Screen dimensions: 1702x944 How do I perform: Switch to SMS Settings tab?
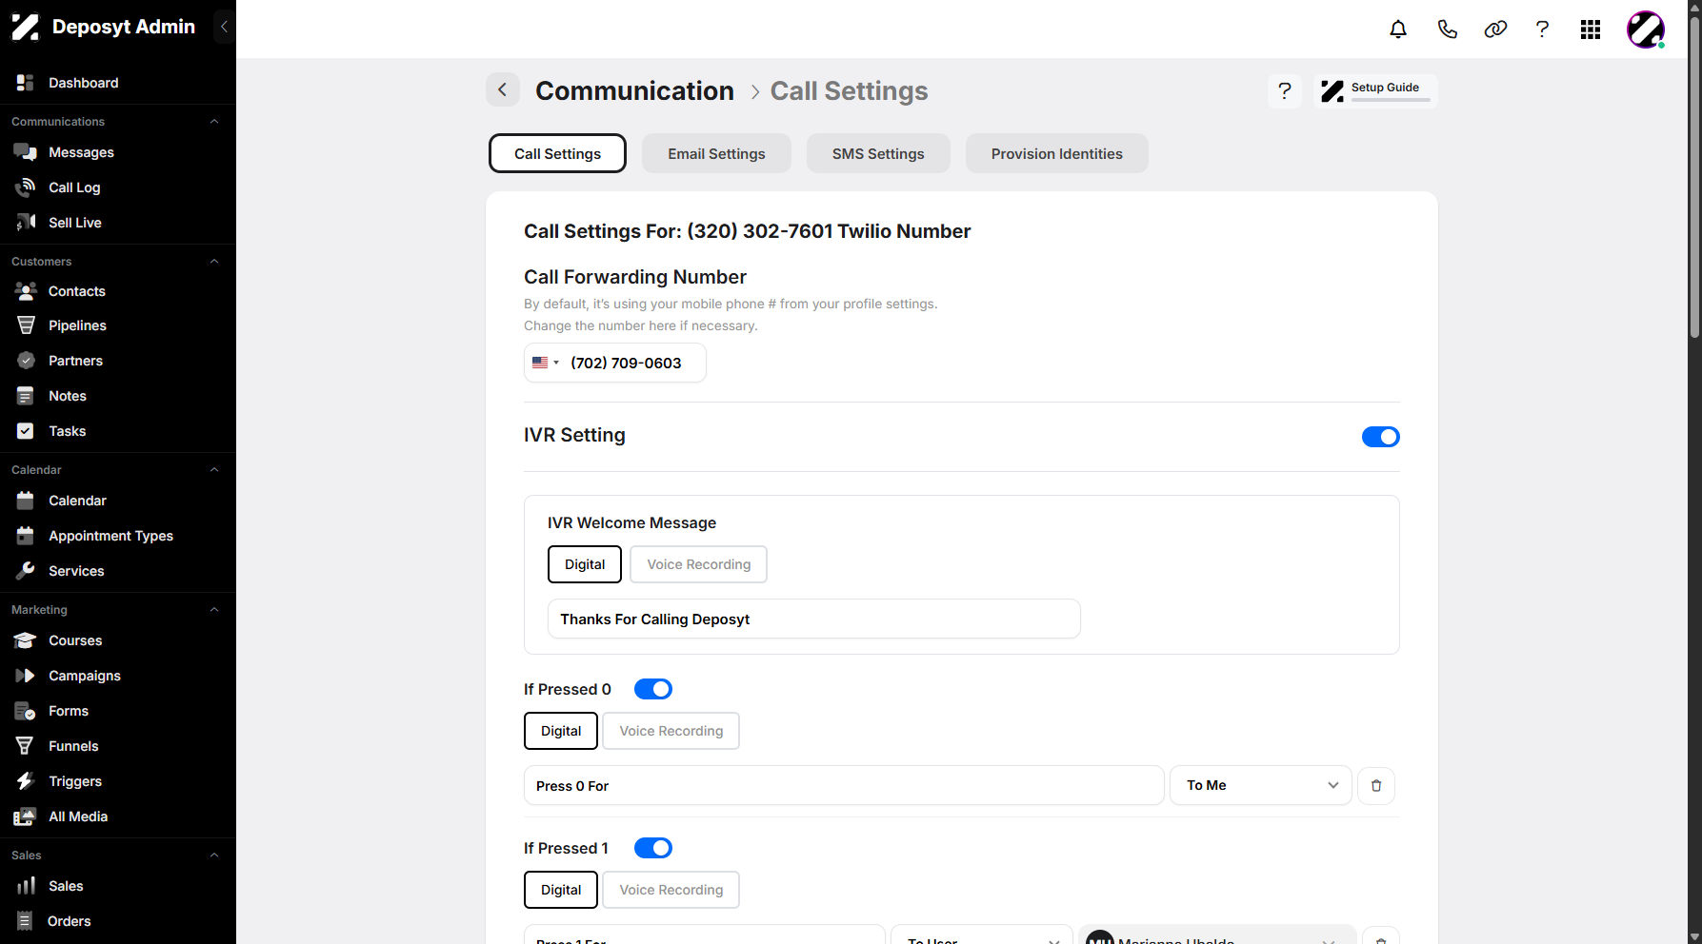(878, 153)
